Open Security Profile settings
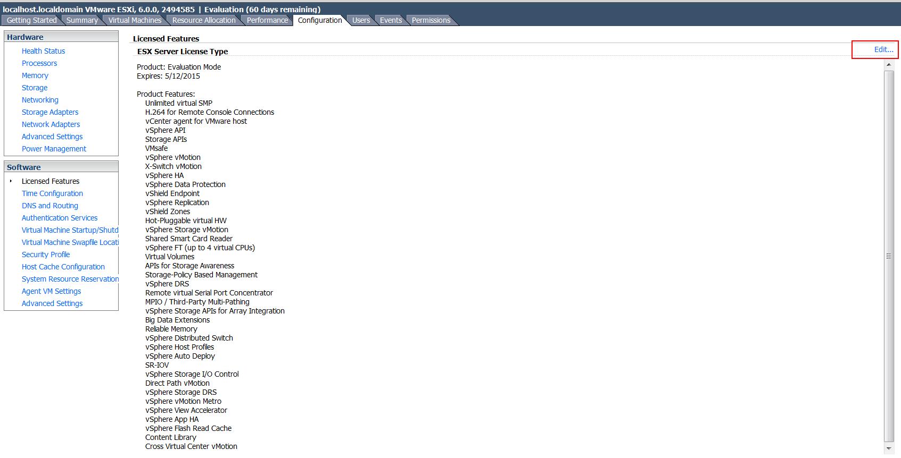The image size is (901, 458). (46, 255)
